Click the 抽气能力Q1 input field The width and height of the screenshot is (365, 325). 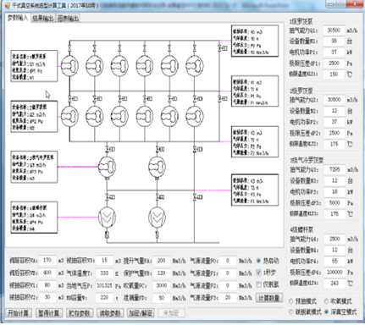(x=334, y=30)
